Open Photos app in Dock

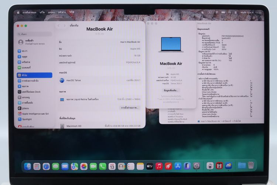pos(84,166)
